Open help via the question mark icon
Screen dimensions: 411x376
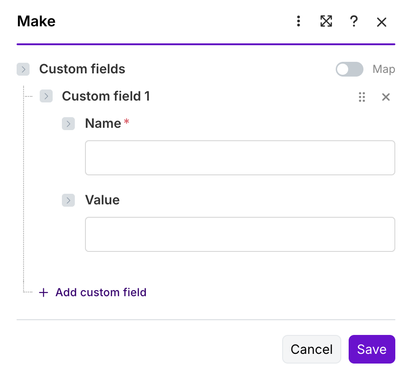coord(354,21)
